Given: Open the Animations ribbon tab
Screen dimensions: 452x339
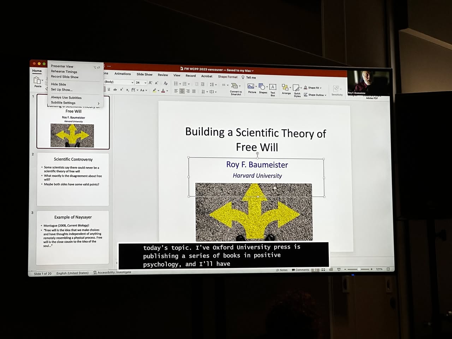Looking at the screenshot, I should (123, 74).
